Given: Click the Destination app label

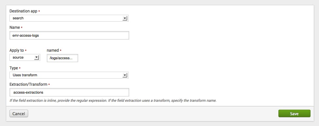Looking at the screenshot, I should [24, 11].
